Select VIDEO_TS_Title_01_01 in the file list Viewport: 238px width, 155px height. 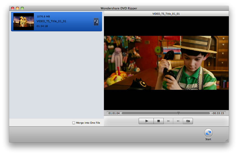click(56, 21)
